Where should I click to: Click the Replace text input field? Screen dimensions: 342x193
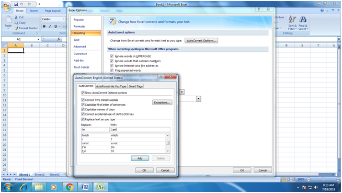pos(95,130)
